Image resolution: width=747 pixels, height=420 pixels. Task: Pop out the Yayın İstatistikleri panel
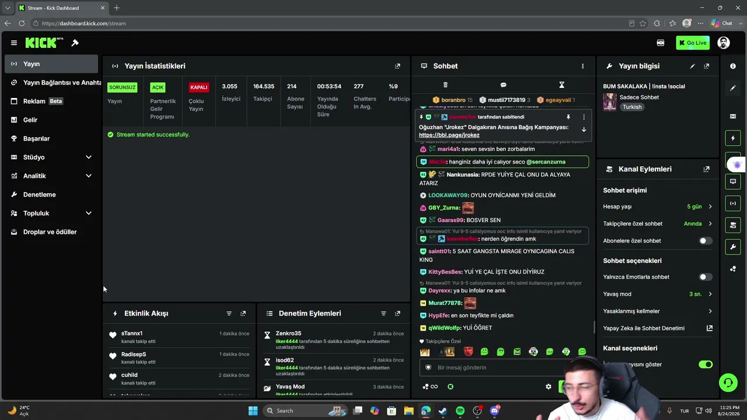(x=397, y=66)
